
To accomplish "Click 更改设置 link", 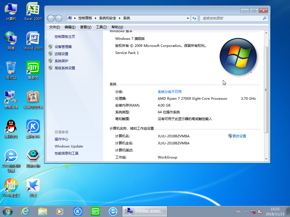I will (239, 136).
